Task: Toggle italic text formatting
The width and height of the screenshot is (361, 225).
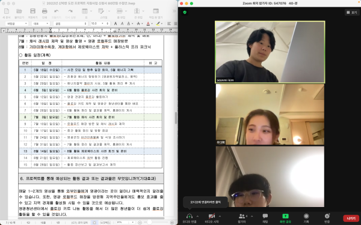Action: click(122, 23)
